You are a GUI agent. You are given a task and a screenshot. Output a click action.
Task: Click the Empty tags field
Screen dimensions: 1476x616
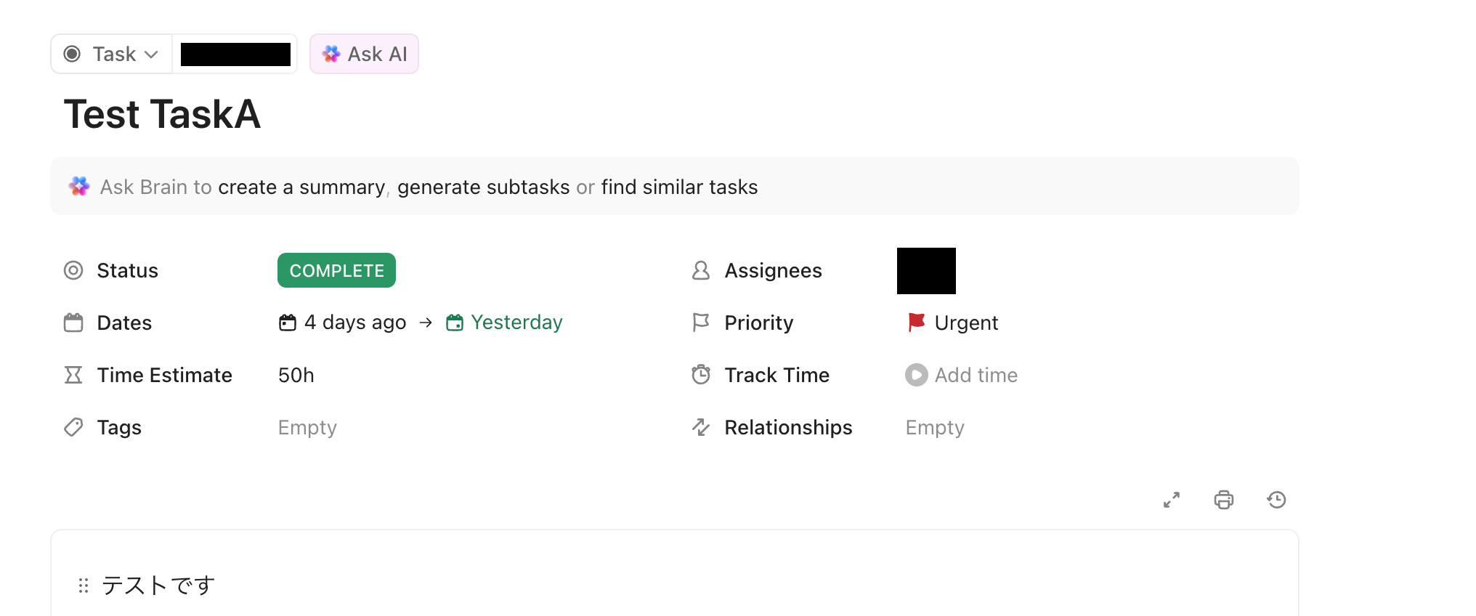pyautogui.click(x=307, y=427)
